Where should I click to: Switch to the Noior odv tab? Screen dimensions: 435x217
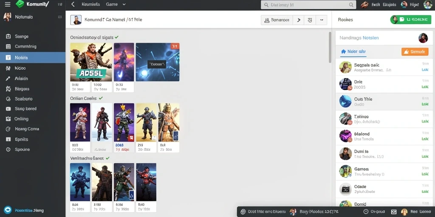[x=353, y=51]
